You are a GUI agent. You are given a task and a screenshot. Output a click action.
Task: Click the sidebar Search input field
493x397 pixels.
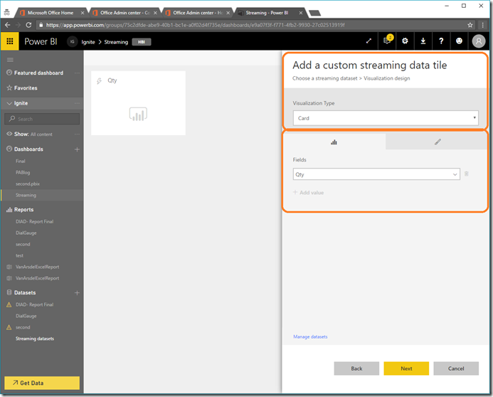click(44, 119)
